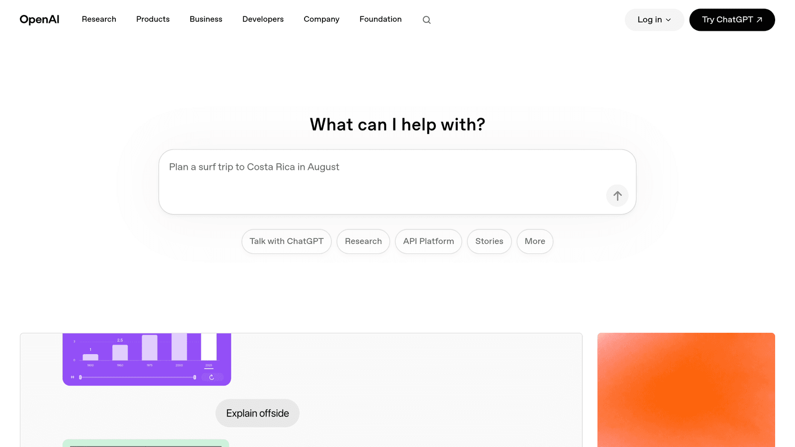Screen dimensions: 795x447
Task: Open the Foundation nav item
Action: tap(381, 19)
